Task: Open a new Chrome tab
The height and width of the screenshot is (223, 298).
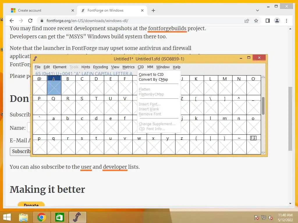Action: click(x=153, y=10)
